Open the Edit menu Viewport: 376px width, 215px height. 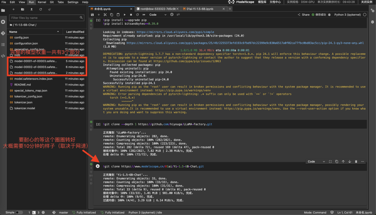click(12, 2)
